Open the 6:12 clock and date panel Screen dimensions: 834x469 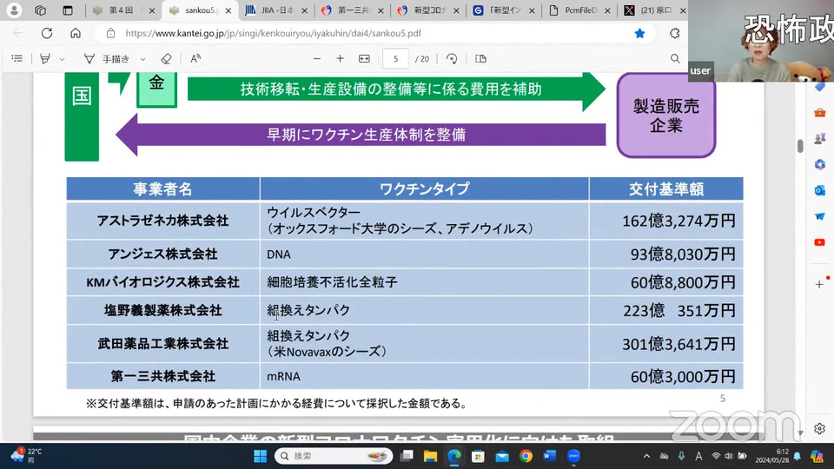click(773, 456)
